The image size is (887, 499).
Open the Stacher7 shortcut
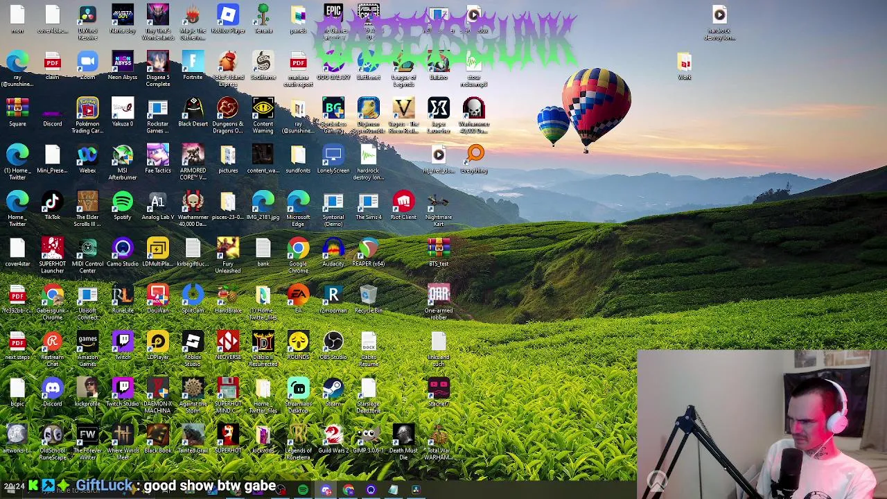(x=439, y=392)
